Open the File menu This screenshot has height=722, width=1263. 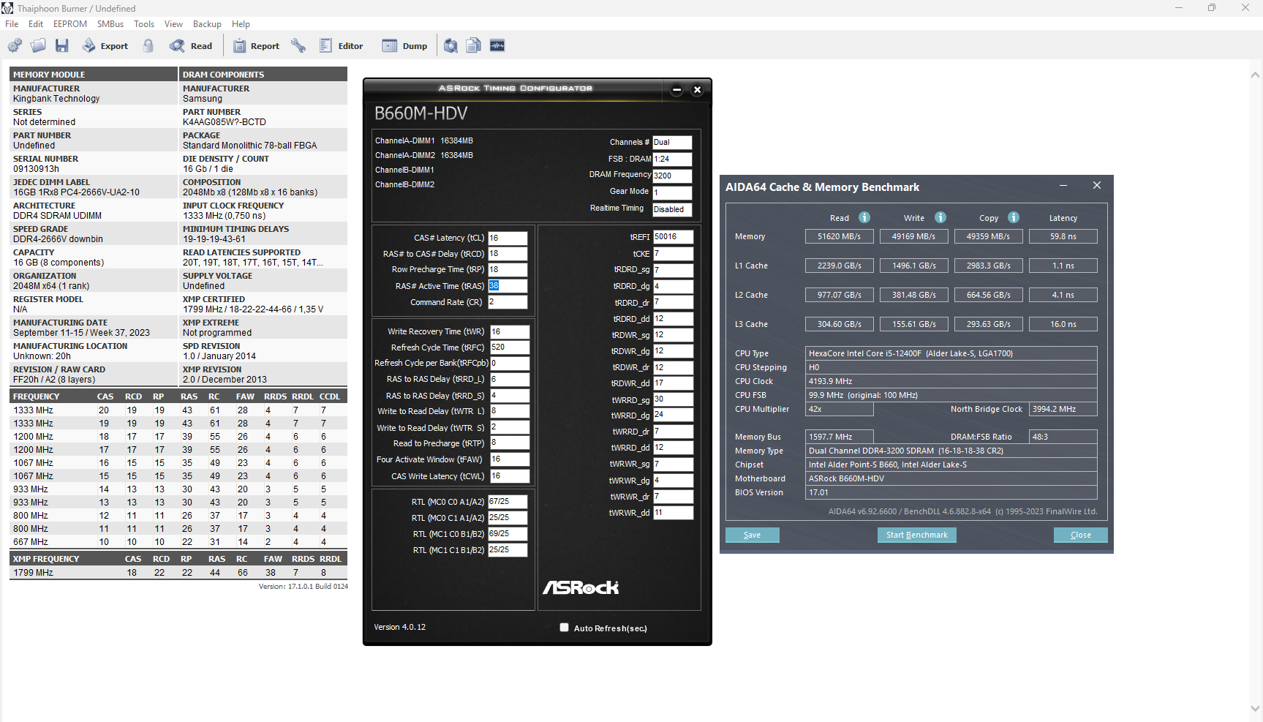(x=12, y=24)
